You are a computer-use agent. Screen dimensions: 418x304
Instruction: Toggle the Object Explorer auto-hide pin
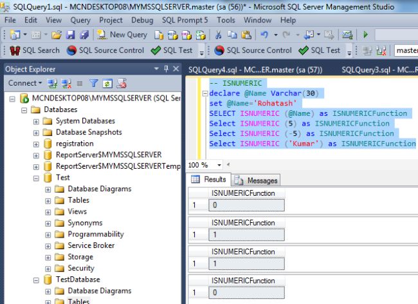click(166, 69)
